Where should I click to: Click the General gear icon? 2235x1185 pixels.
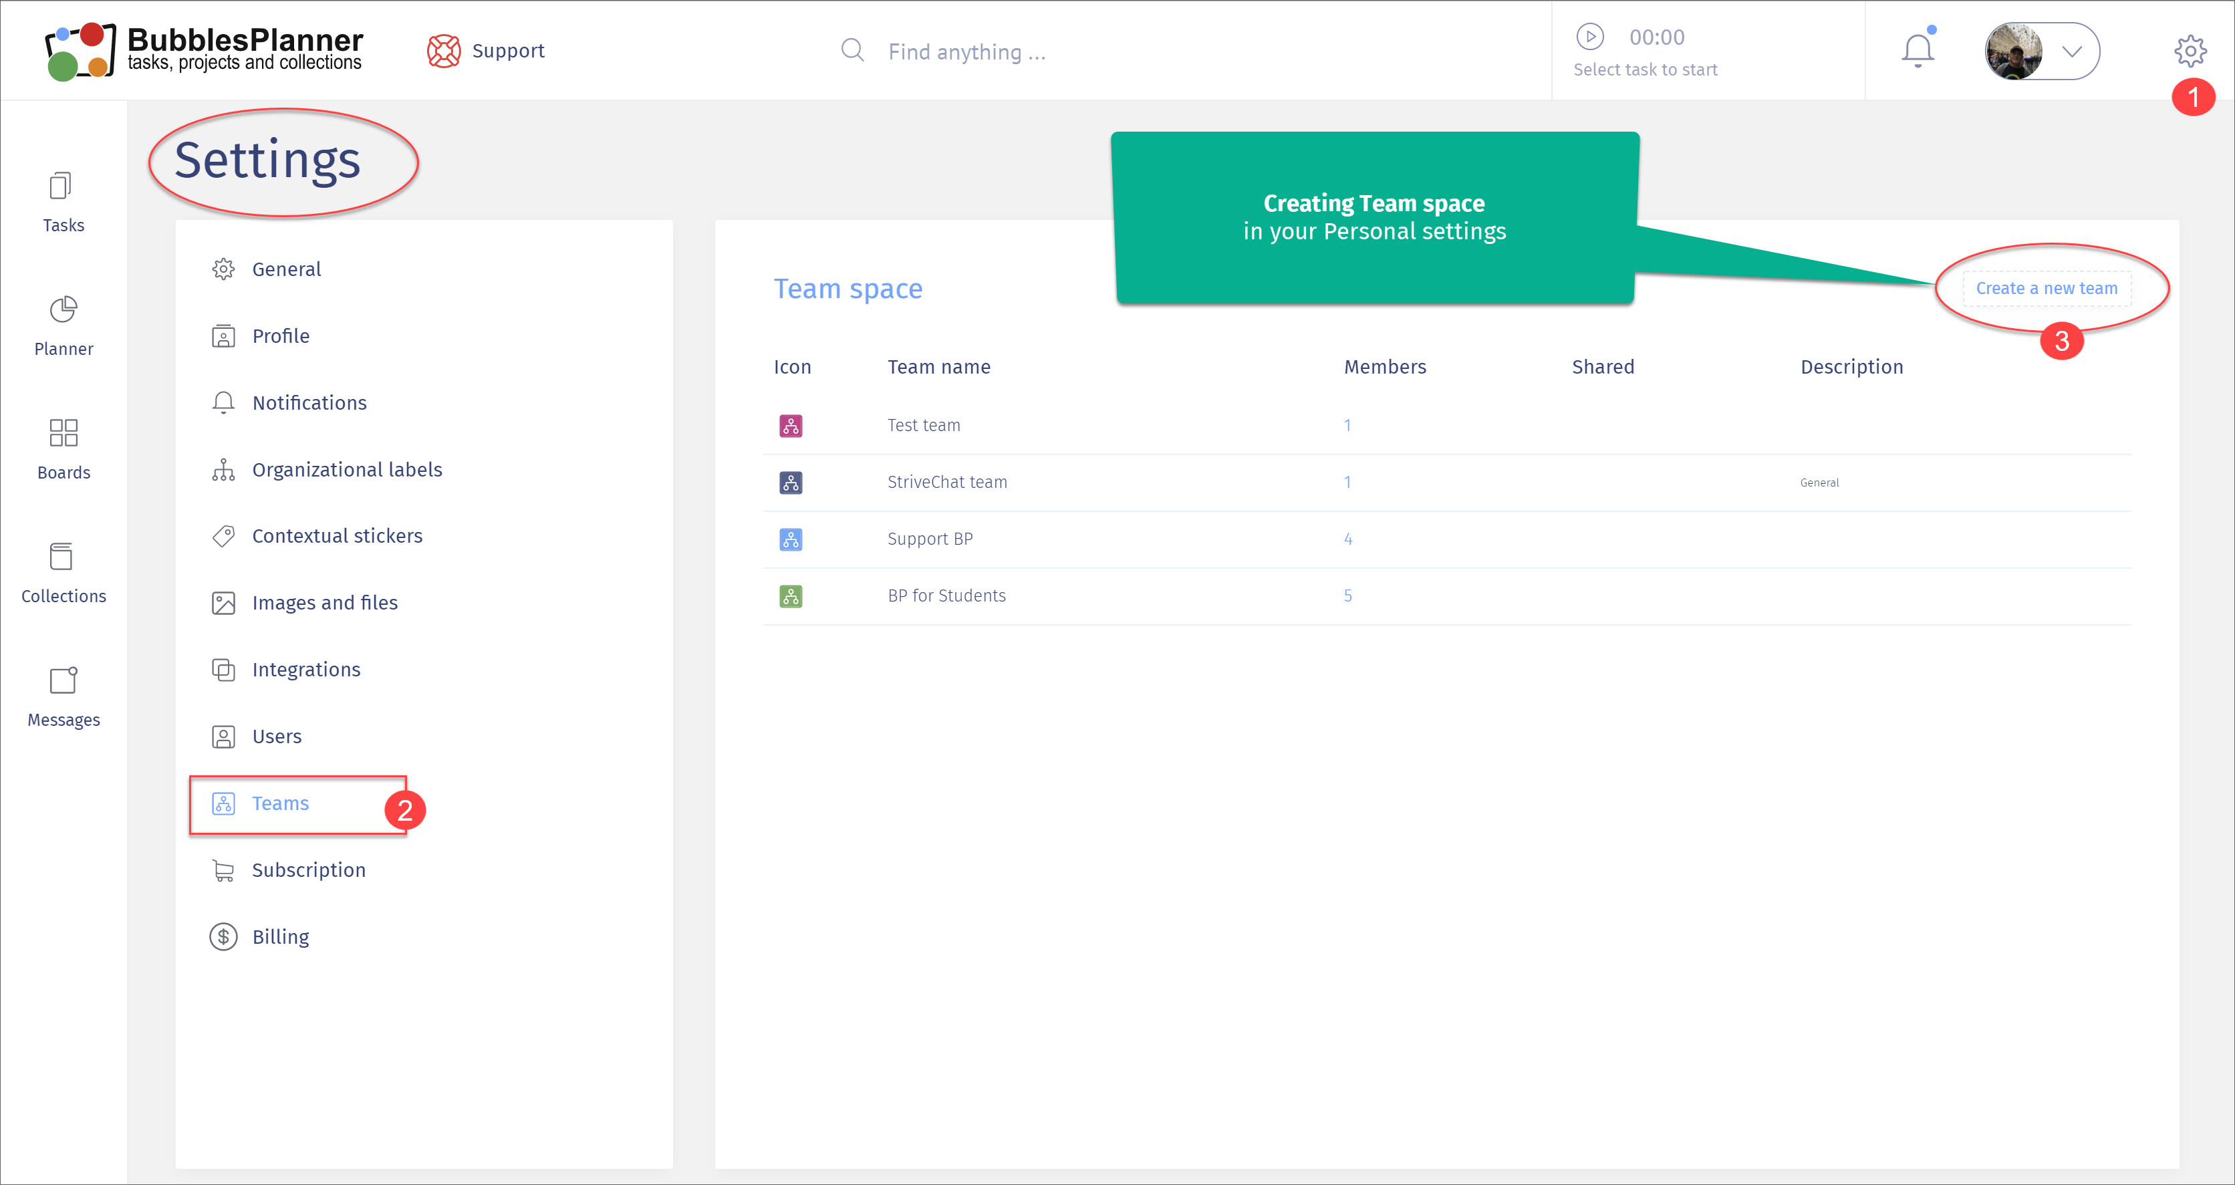pyautogui.click(x=223, y=269)
